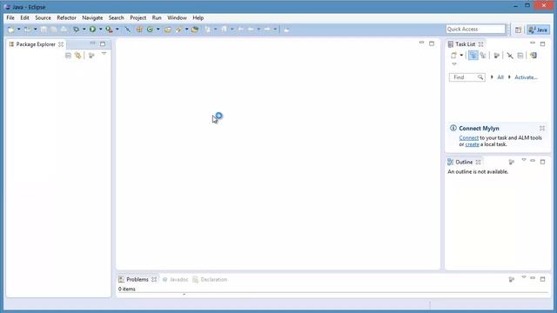Click the Find field in Task List
This screenshot has height=313, width=557.
coord(466,77)
